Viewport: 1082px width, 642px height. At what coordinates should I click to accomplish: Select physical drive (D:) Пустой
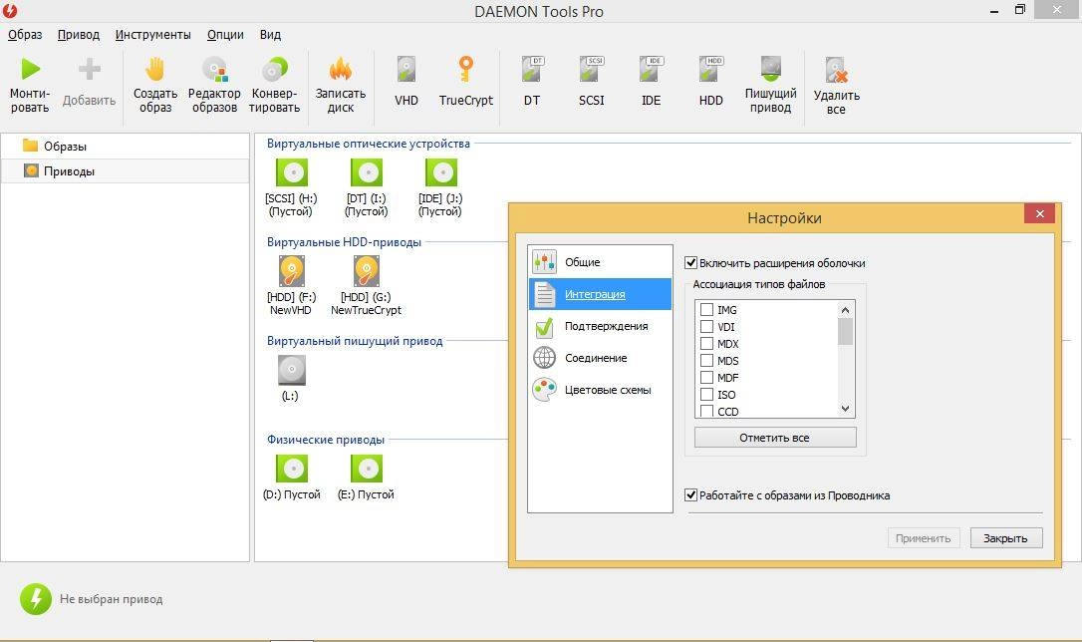pos(292,478)
